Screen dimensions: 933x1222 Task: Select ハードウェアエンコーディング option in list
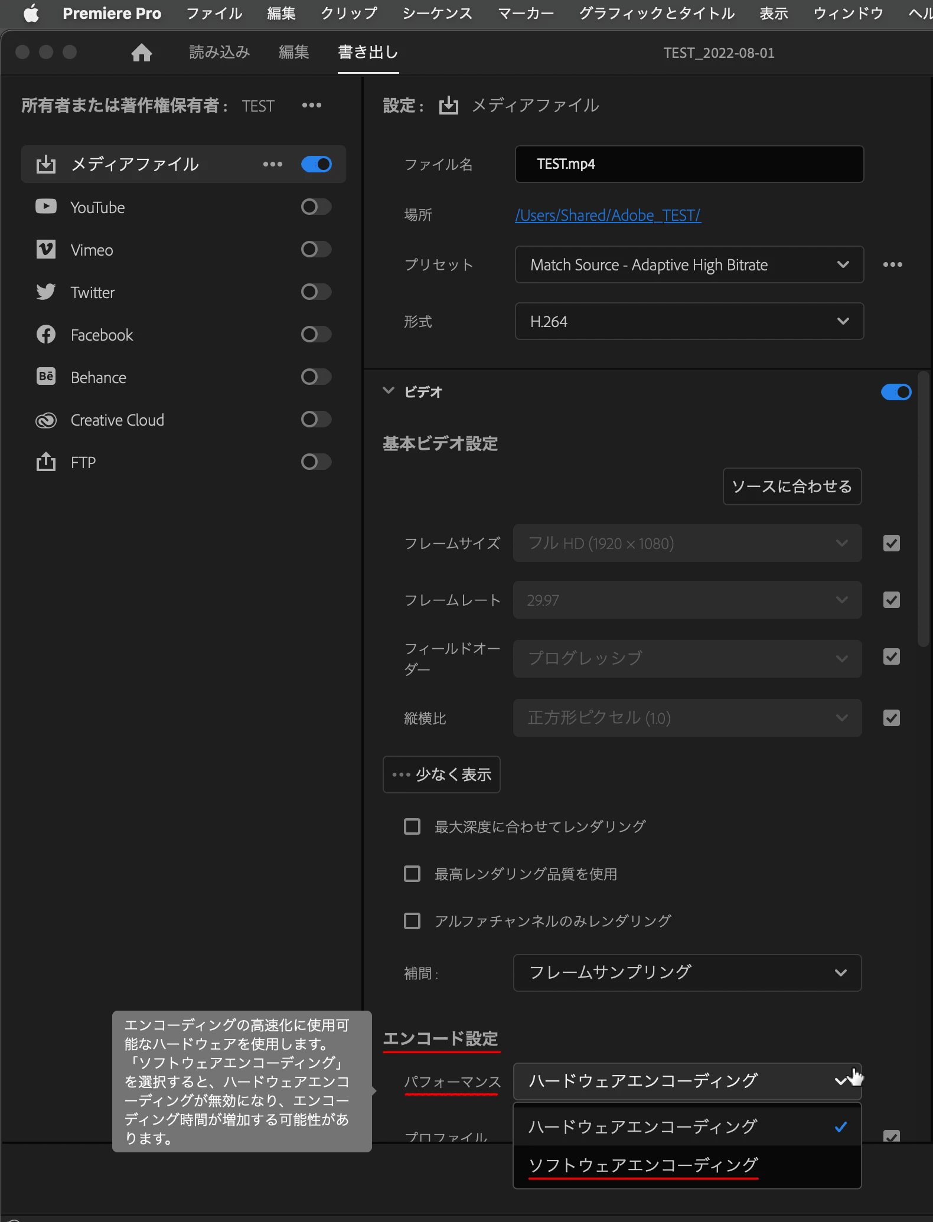point(687,1126)
